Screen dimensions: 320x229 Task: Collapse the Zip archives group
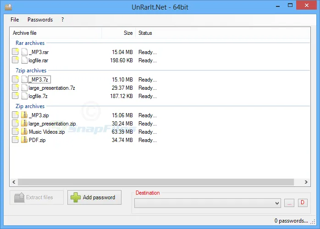click(30, 106)
